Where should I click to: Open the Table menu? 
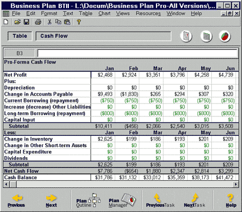tap(86, 13)
